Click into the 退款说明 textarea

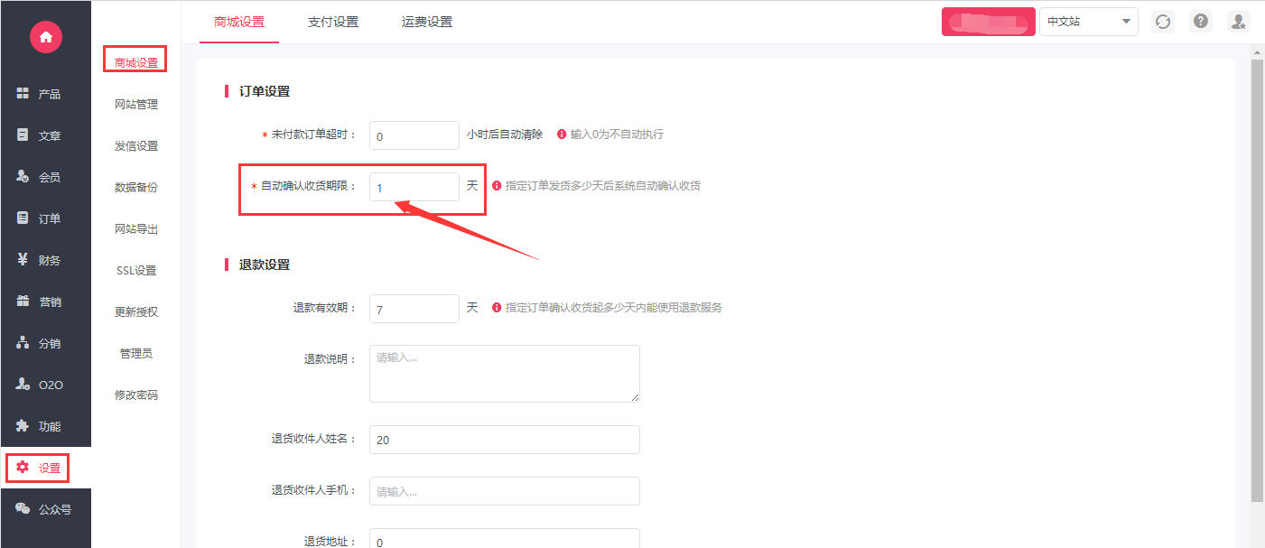(x=505, y=374)
